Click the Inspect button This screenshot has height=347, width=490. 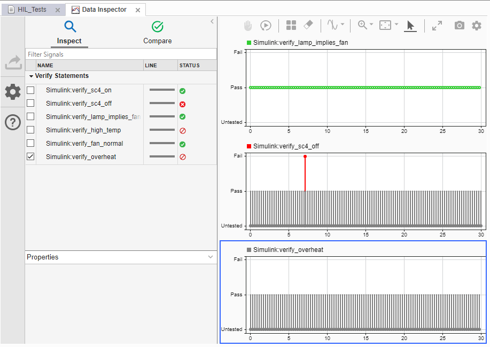(x=69, y=32)
